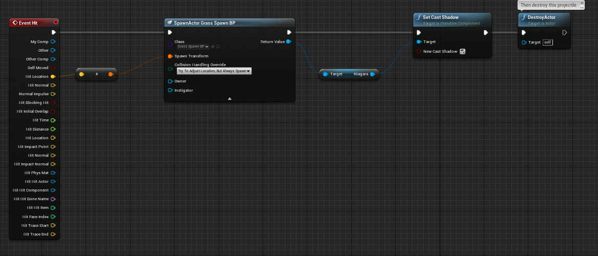Click the browse magnifier icon beside Class
Viewport: 598px width, 256px height.
tap(218, 47)
